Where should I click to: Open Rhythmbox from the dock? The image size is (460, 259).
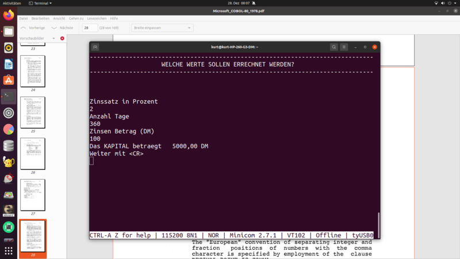pos(9,48)
